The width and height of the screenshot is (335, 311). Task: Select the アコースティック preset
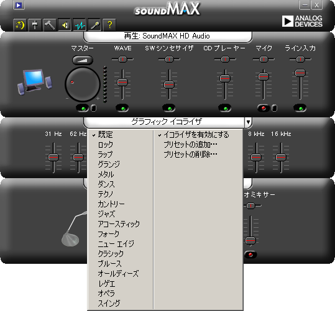(x=121, y=224)
